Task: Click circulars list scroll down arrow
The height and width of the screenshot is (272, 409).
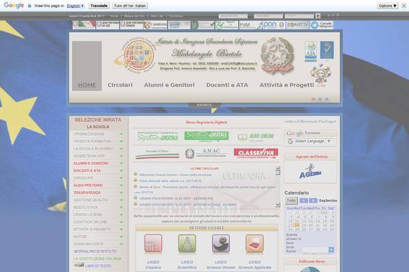Action: coord(277,205)
